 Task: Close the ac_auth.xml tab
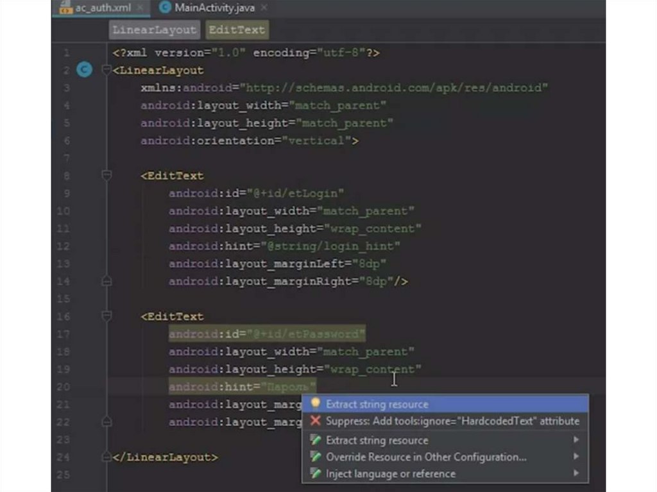tap(140, 8)
